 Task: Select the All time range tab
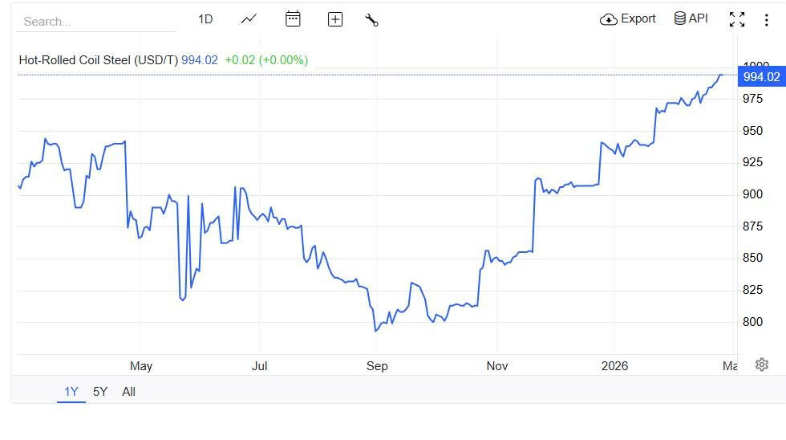coord(128,392)
